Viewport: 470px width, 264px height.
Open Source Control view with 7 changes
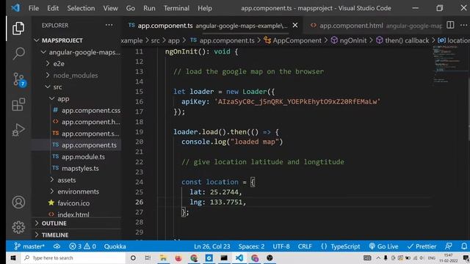19,80
